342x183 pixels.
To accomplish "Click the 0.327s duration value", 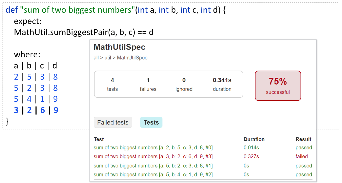I will pyautogui.click(x=251, y=157).
